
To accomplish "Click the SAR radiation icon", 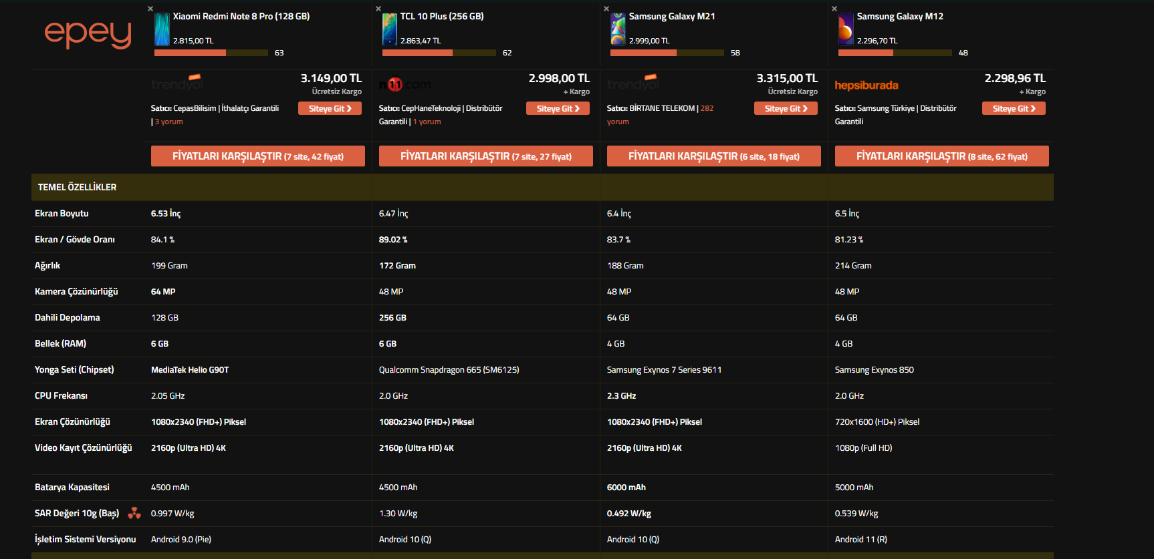I will pyautogui.click(x=134, y=513).
